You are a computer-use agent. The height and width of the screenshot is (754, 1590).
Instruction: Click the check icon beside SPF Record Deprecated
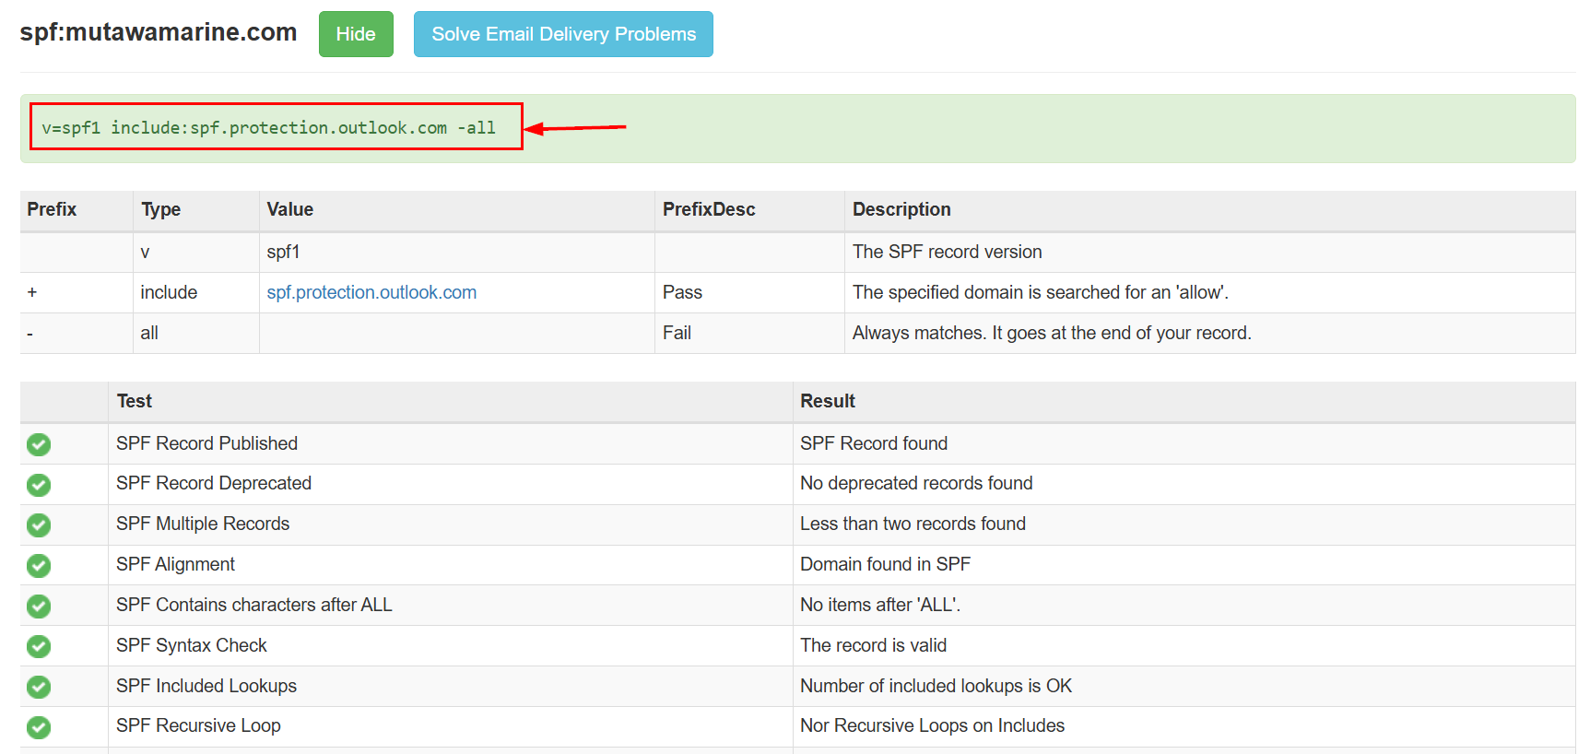pos(39,485)
